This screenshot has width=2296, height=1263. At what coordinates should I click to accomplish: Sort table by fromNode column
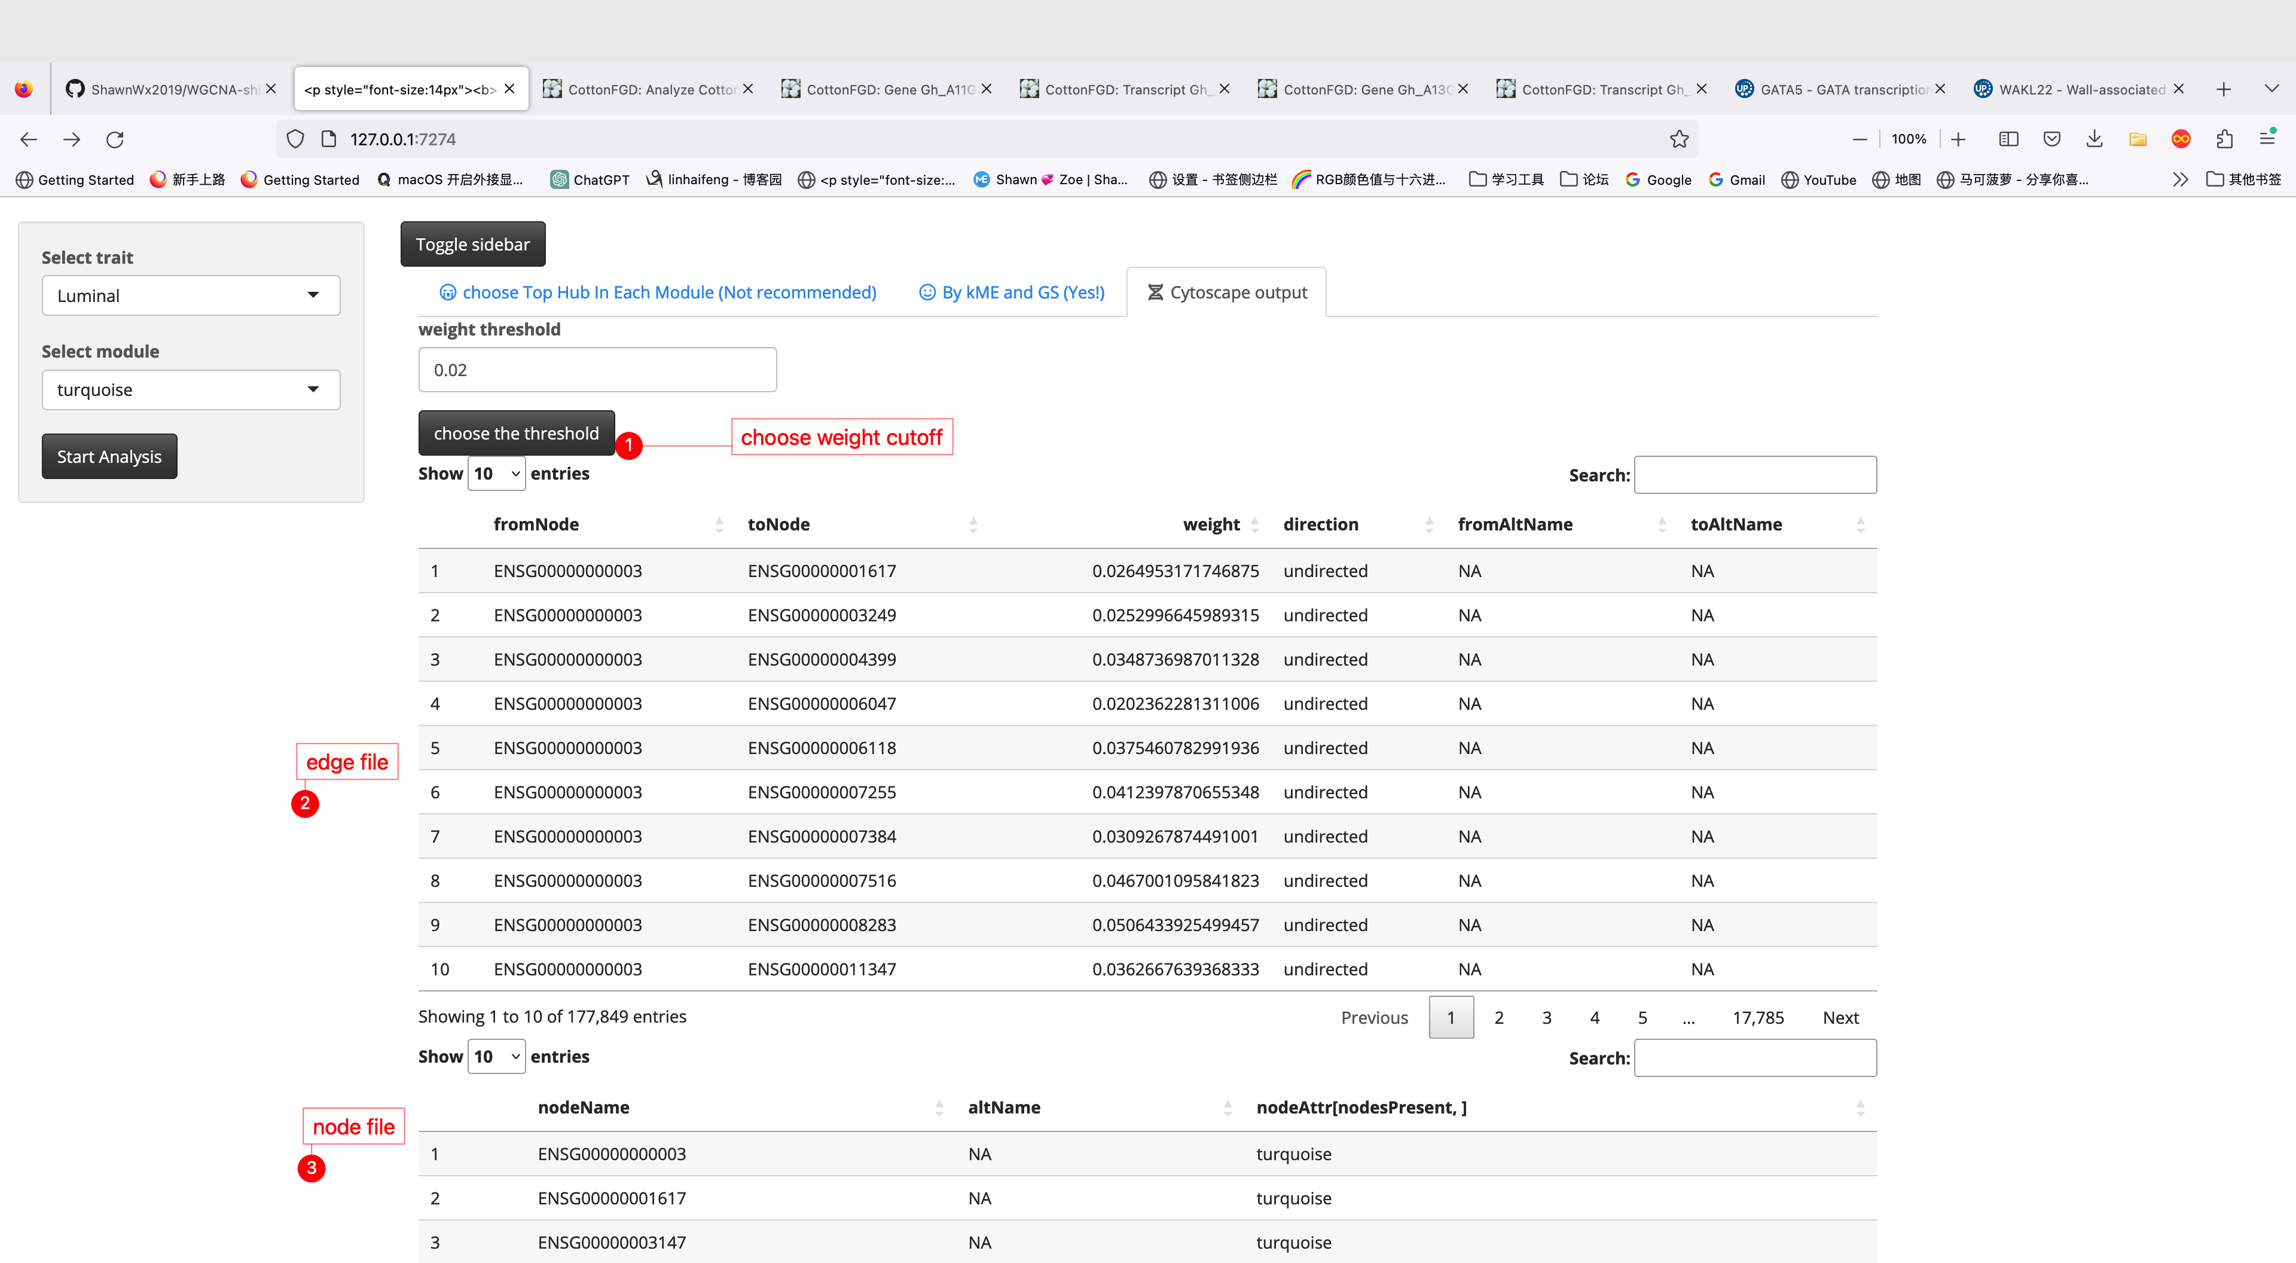pos(536,524)
